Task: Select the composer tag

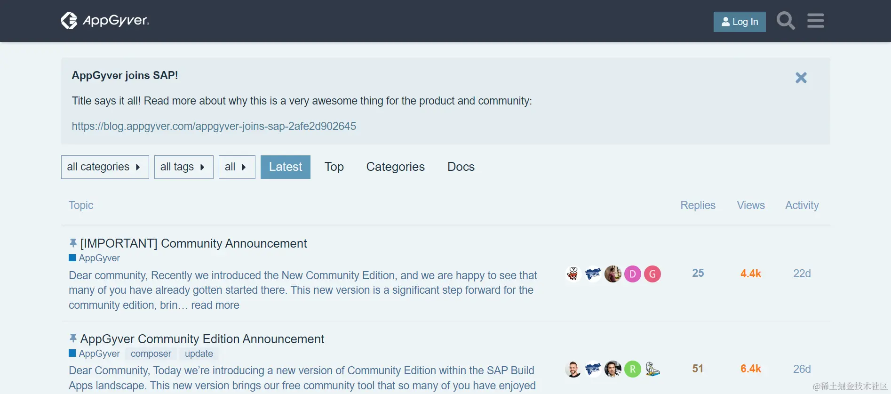Action: click(151, 354)
